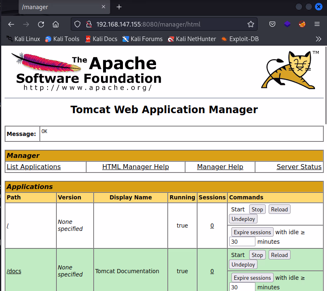Viewport: 327px width, 291px height.
Task: Click the OK message text
Action: click(x=44, y=131)
